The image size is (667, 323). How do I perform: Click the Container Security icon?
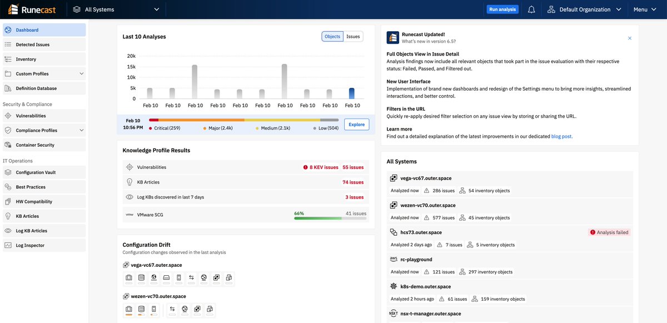click(8, 145)
